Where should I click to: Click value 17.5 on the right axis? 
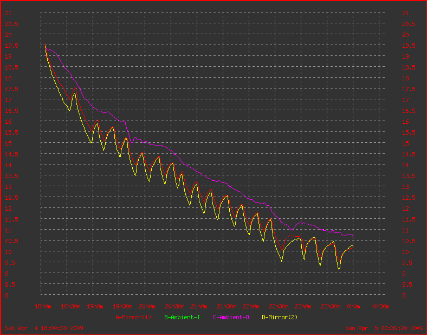(x=409, y=89)
